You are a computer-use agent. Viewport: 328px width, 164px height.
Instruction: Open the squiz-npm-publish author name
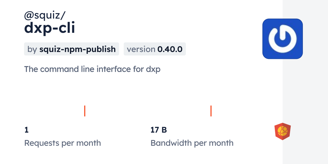coord(77,49)
